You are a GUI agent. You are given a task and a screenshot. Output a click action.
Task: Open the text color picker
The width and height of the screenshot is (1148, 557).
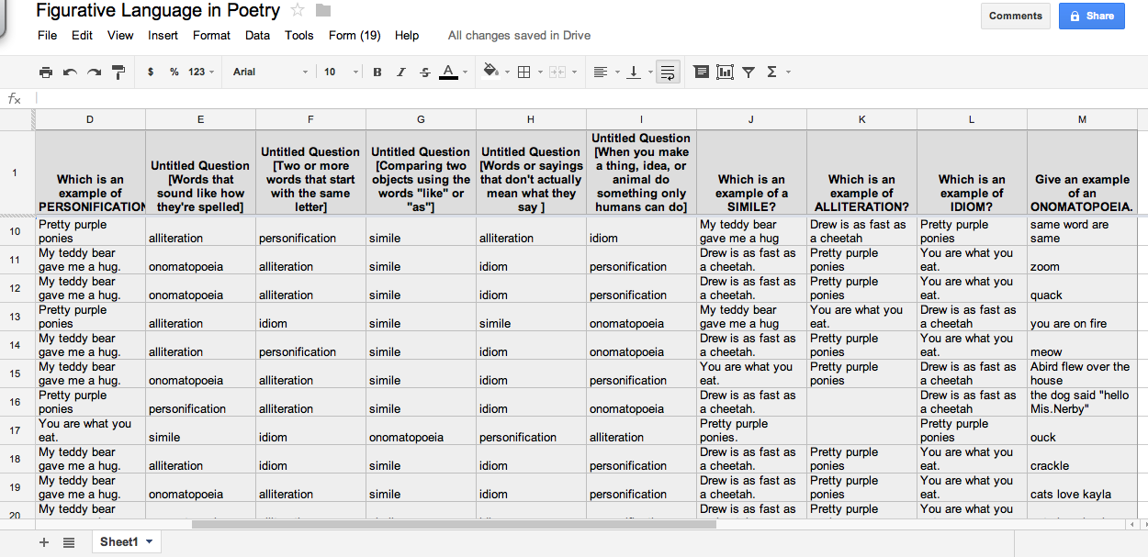(449, 72)
